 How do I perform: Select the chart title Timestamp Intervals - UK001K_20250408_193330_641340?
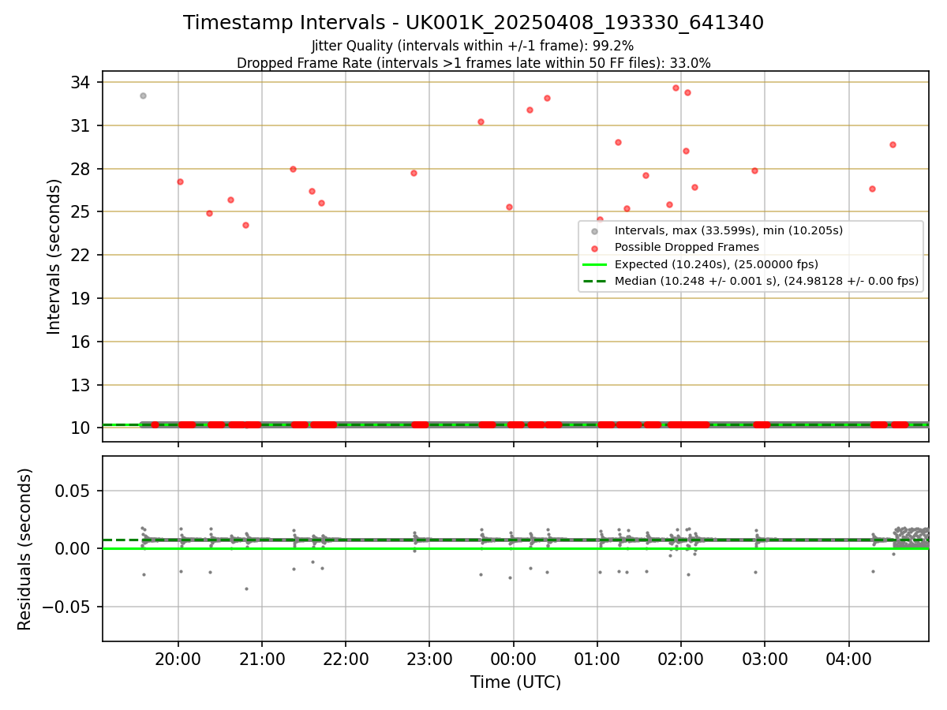[x=473, y=23]
